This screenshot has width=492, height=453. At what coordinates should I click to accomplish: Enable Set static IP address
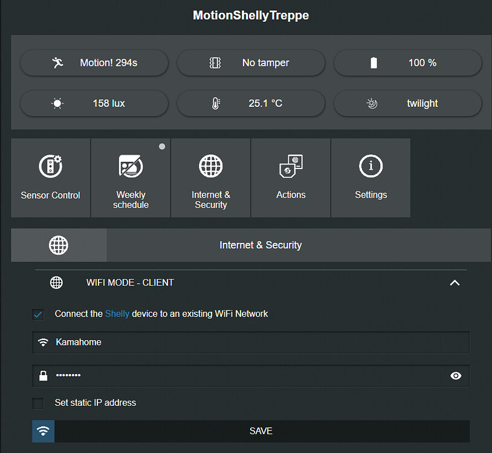[38, 403]
